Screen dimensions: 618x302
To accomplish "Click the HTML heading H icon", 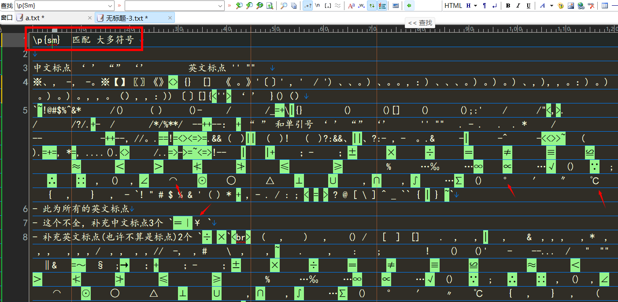I will (469, 6).
